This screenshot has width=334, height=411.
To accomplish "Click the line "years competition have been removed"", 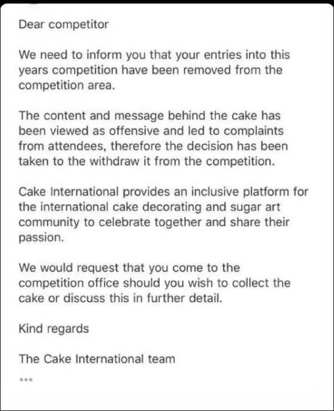I will [150, 71].
